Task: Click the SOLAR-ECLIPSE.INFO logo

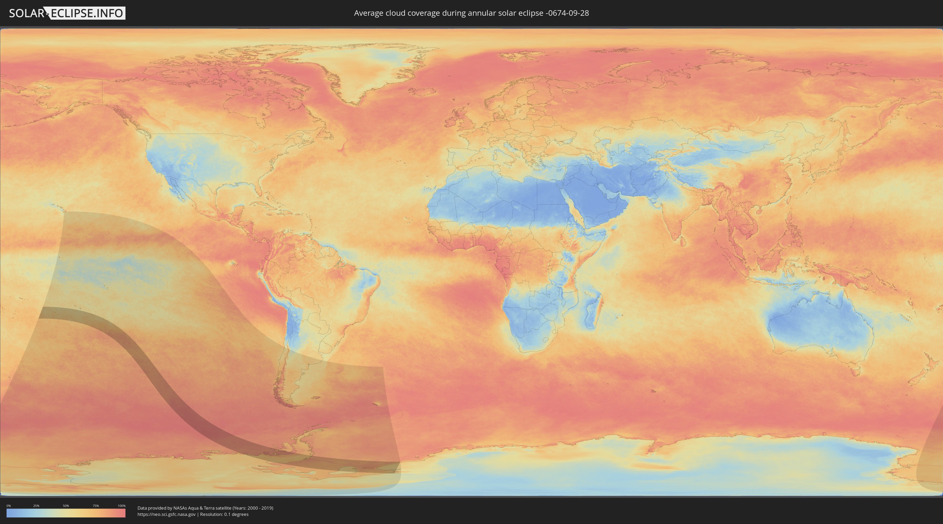Action: [x=67, y=13]
